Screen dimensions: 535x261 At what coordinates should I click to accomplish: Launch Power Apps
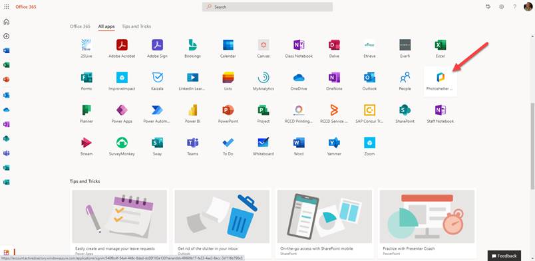122,114
